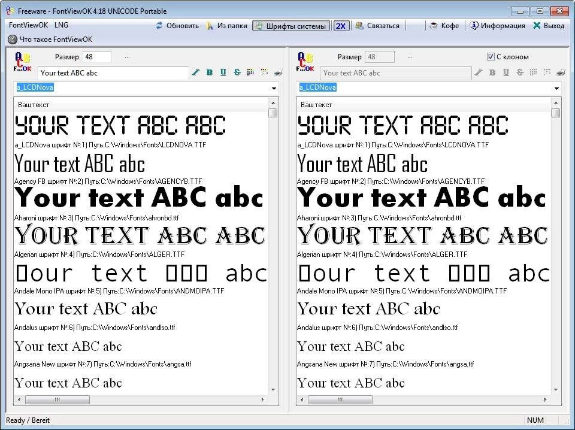Click down arrow of left vertical scrollbar
This screenshot has height=430, width=575.
click(x=273, y=390)
